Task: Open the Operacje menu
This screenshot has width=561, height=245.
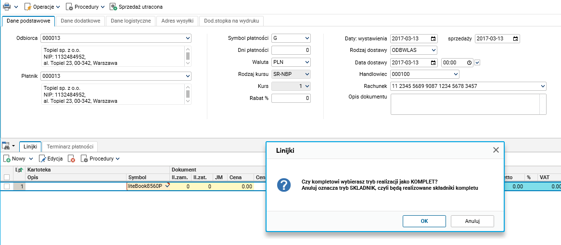Action: pyautogui.click(x=42, y=7)
